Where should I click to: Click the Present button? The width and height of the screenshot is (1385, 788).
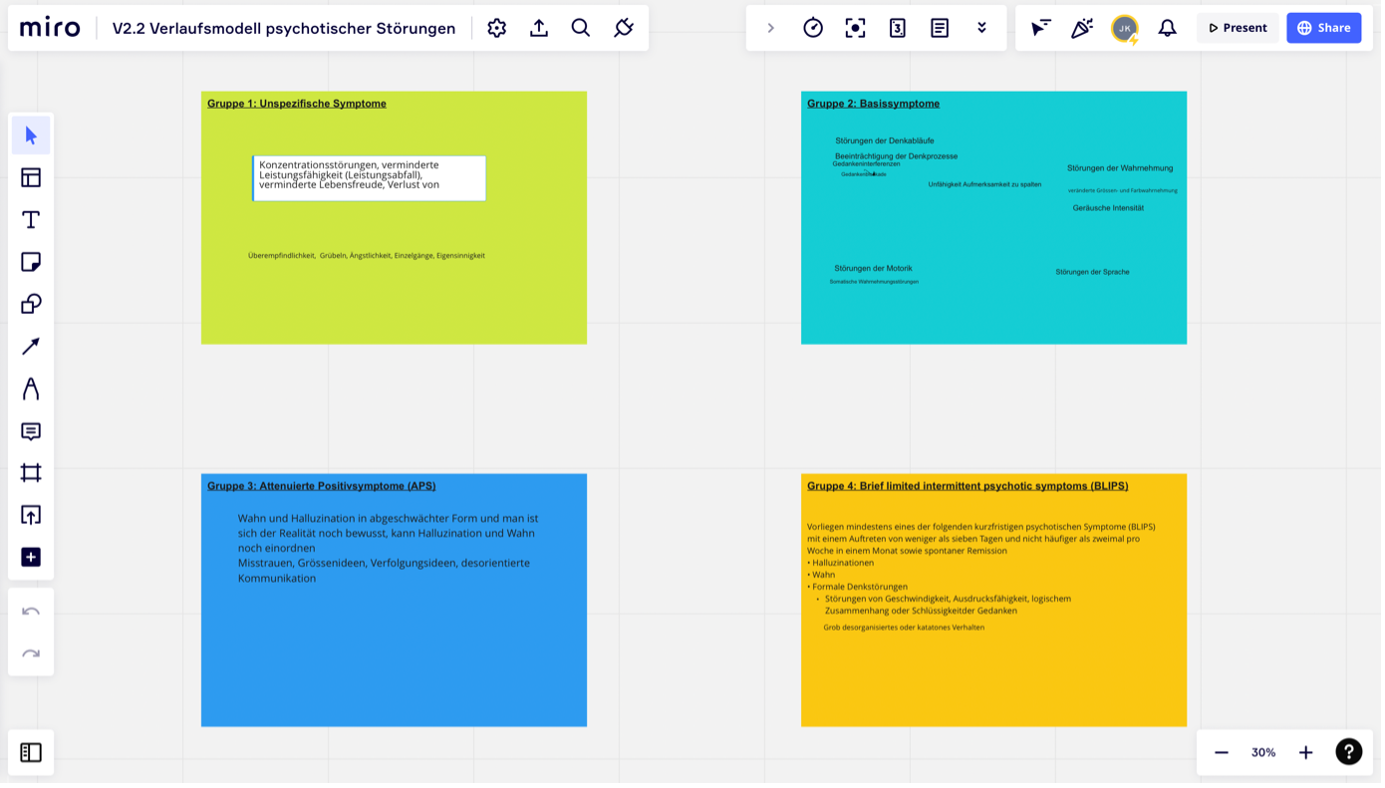pos(1238,28)
